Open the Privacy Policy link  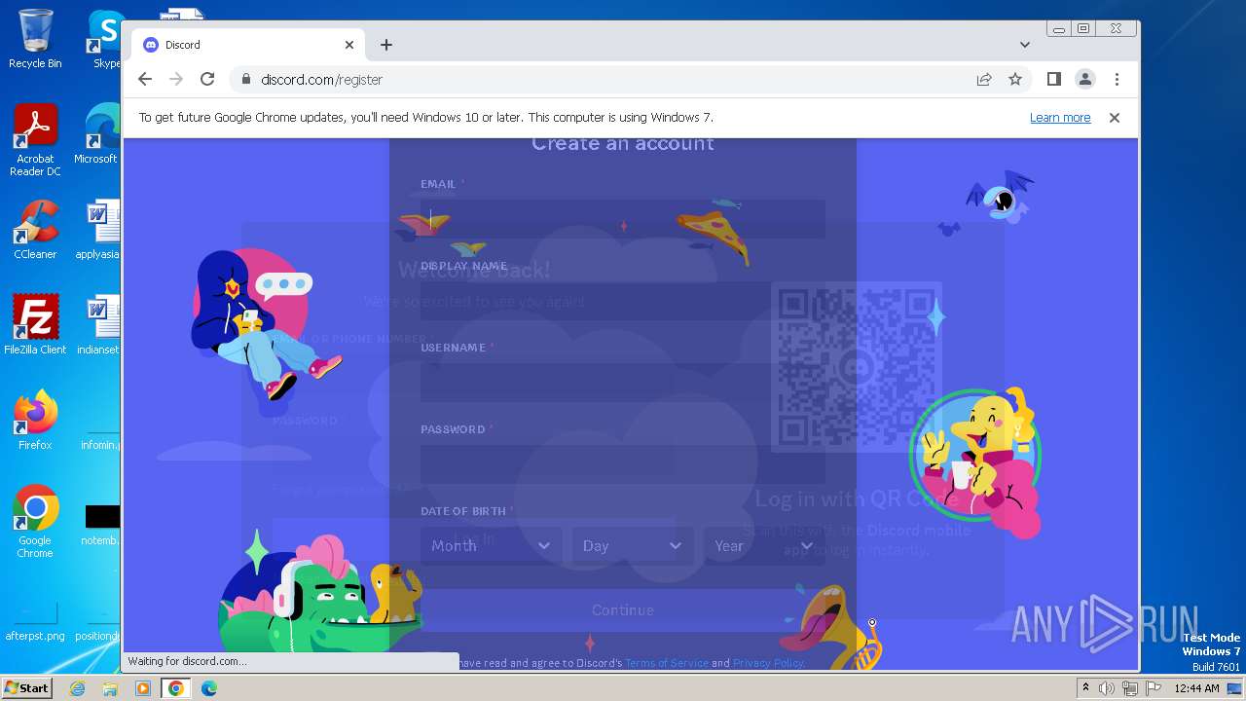[x=769, y=663]
